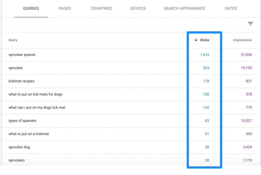This screenshot has width=261, height=175.
Task: Select the Search Appearance tab
Action: pos(184,9)
